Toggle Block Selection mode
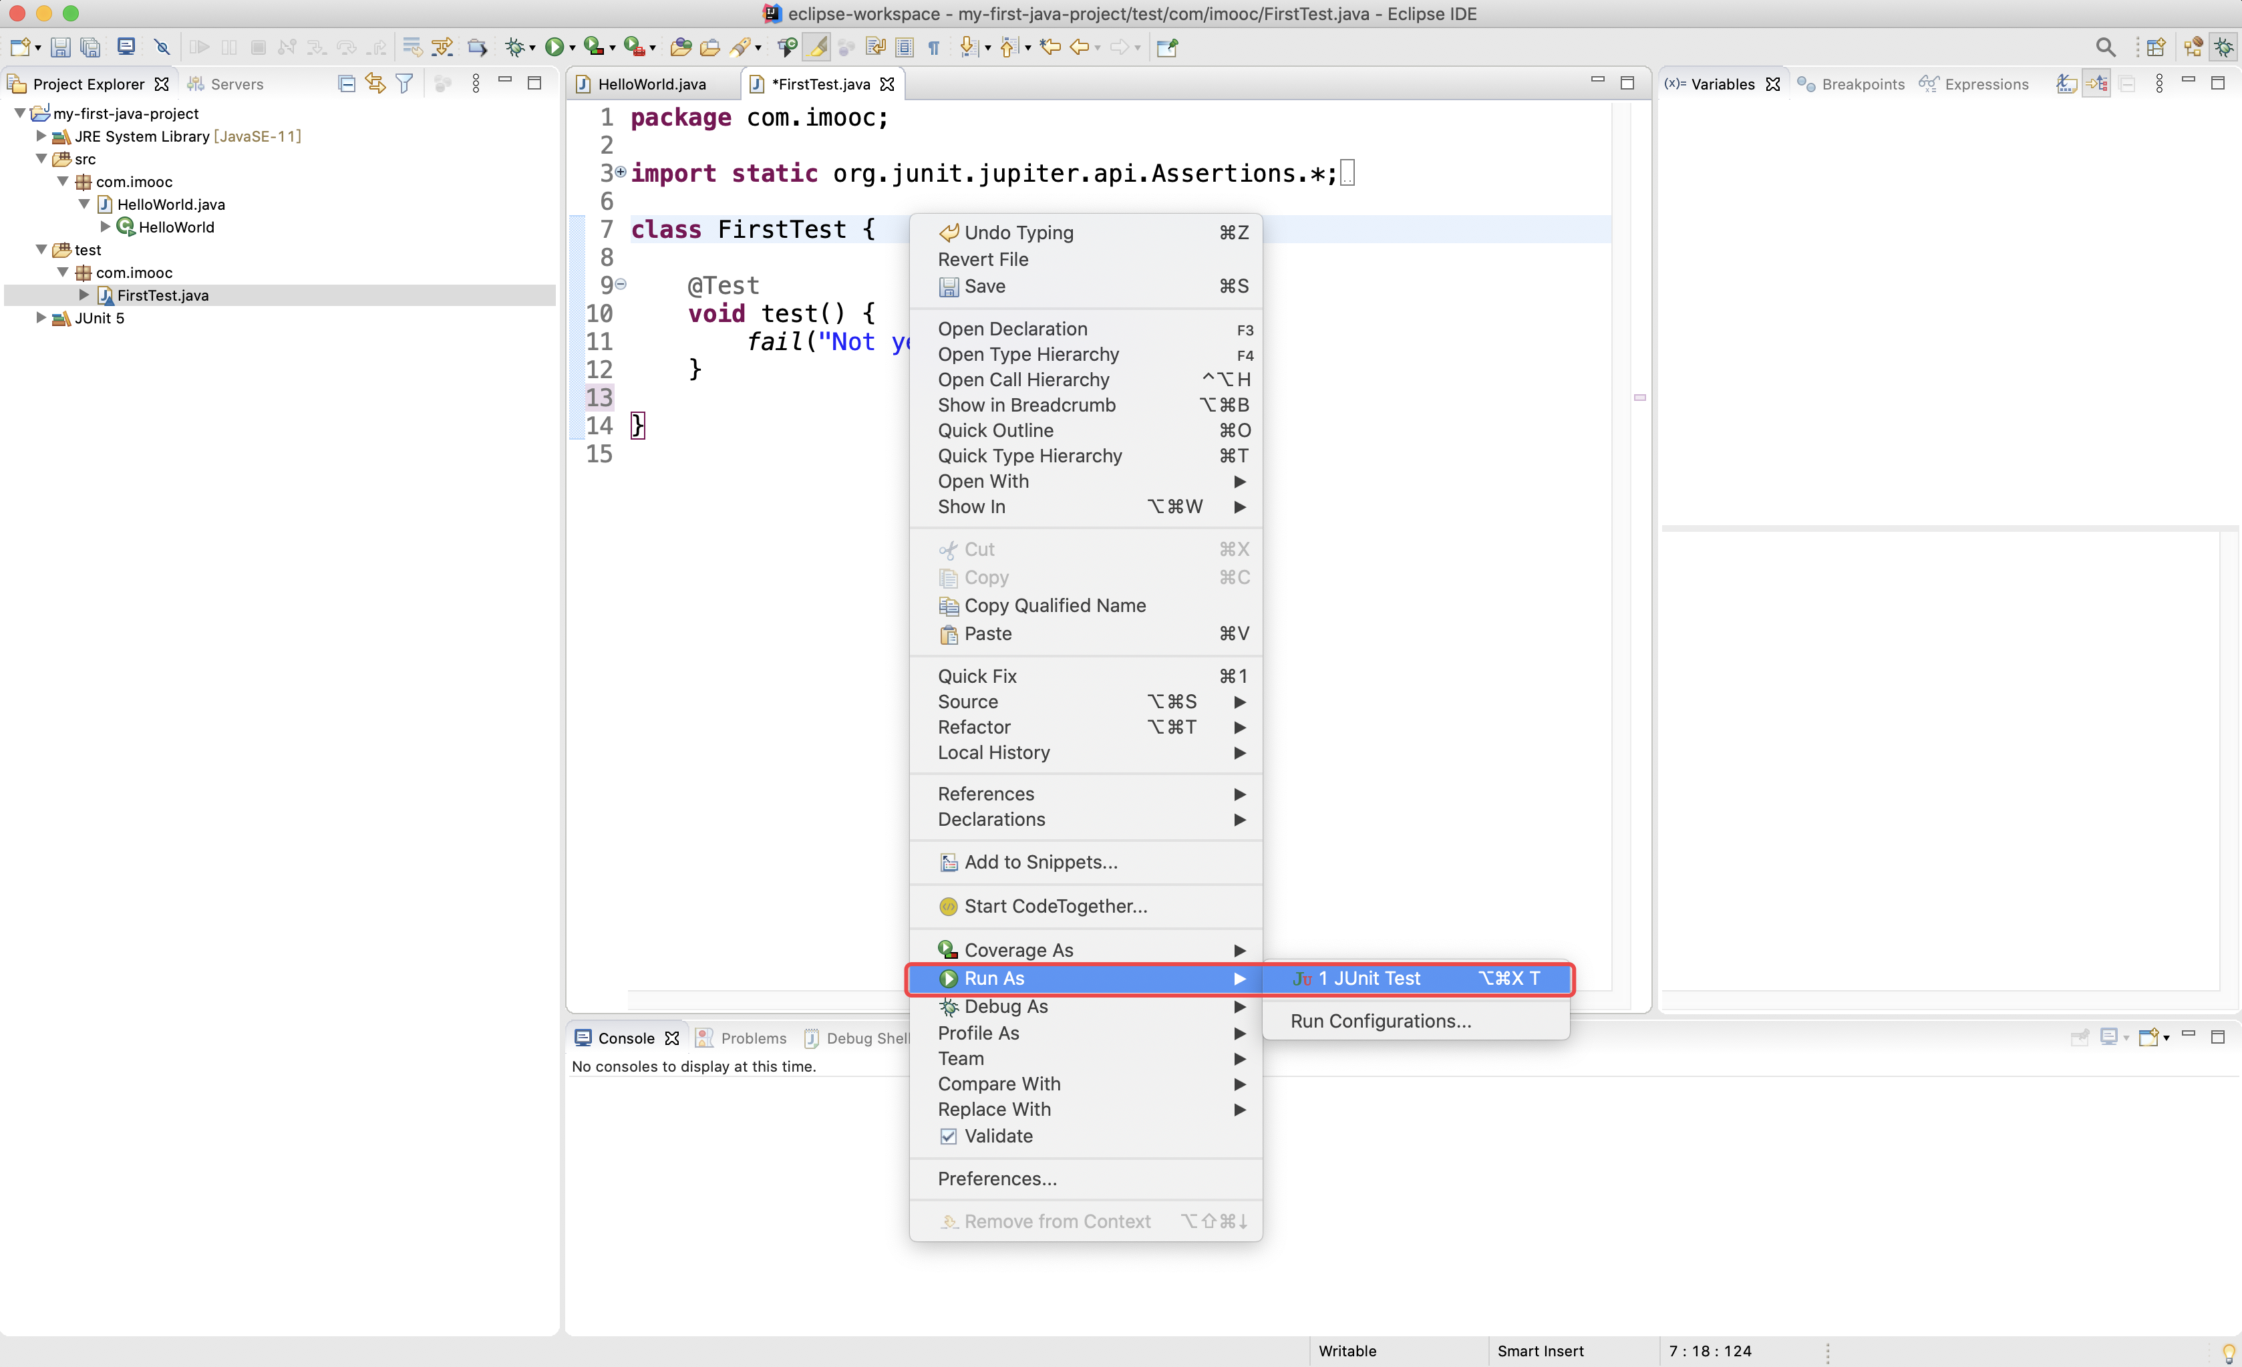The width and height of the screenshot is (2242, 1367). pos(905,47)
